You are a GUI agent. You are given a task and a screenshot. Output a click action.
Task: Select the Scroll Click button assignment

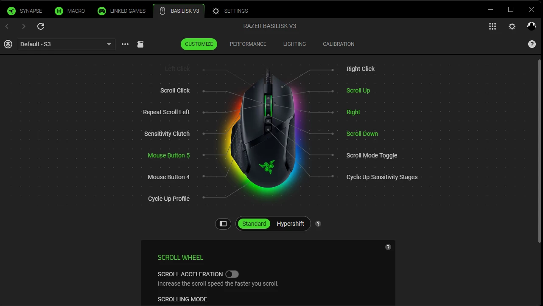click(x=175, y=90)
